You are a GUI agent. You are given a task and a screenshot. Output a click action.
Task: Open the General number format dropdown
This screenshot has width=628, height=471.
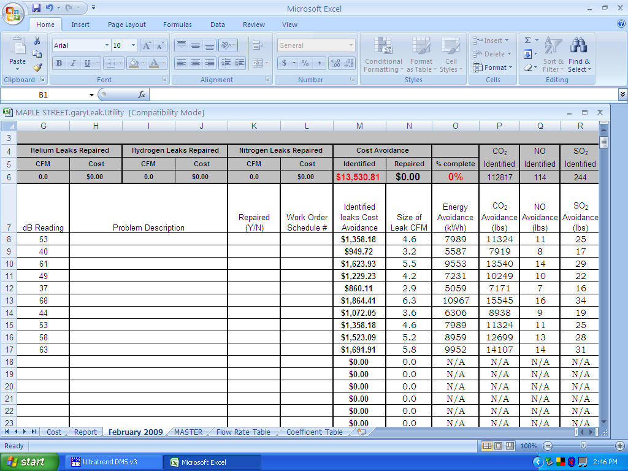click(351, 45)
